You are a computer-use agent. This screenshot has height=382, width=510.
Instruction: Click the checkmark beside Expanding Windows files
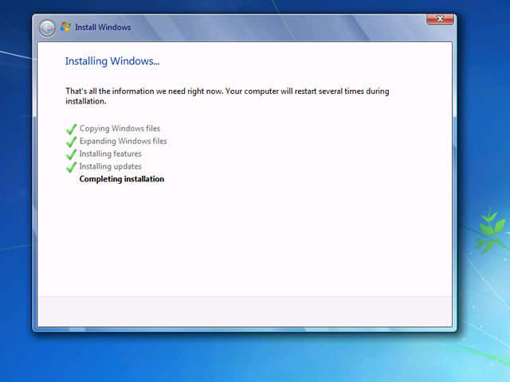[x=71, y=142]
